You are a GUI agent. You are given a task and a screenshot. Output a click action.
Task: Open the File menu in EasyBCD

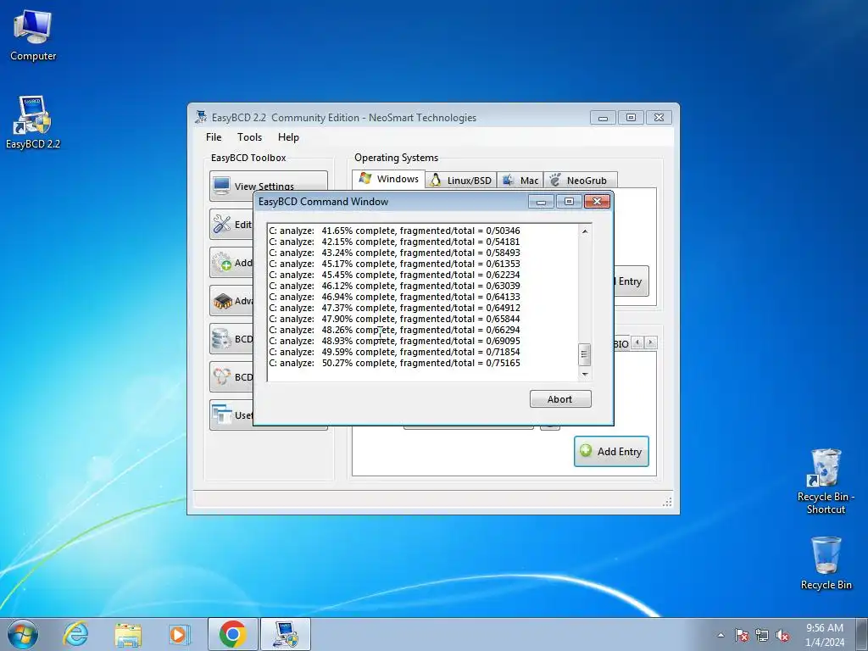coord(214,137)
